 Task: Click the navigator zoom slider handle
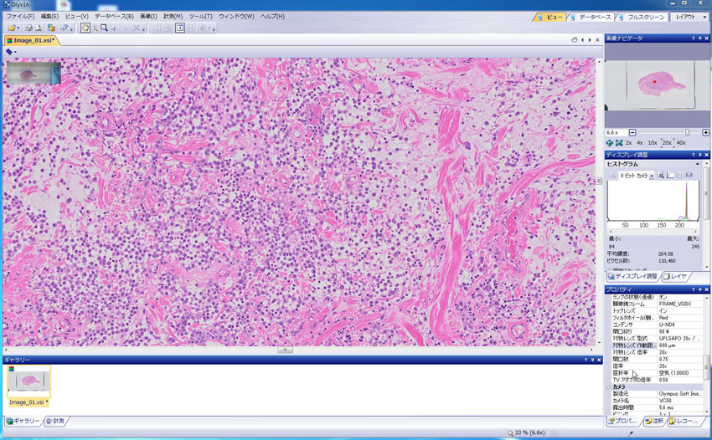tap(687, 133)
